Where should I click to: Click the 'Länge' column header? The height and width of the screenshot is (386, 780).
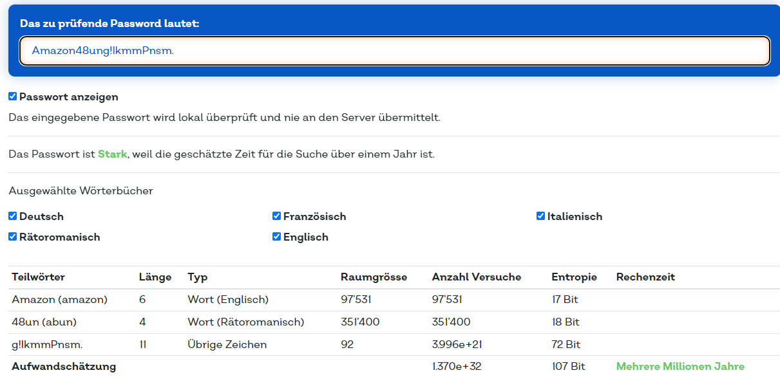pyautogui.click(x=155, y=277)
